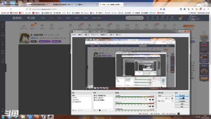Toggle the lock on the 斗鱼水印 source
This screenshot has height=119, width=211.
point(97,98)
